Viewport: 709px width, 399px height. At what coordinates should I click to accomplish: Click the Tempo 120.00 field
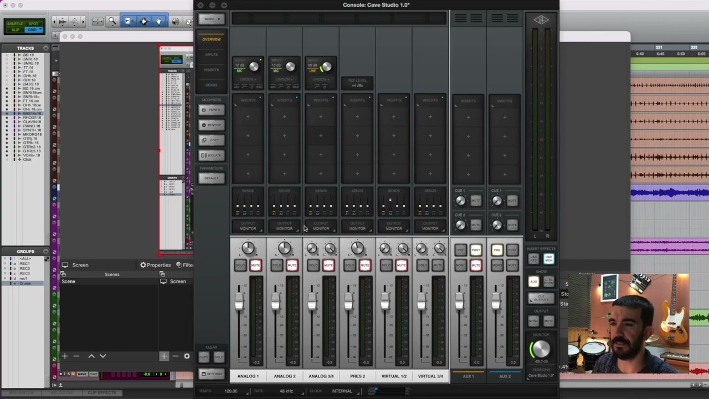point(231,391)
